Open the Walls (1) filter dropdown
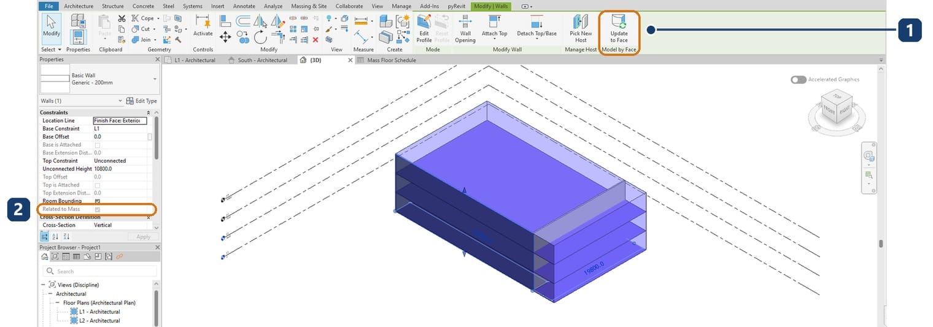The image size is (933, 327). pyautogui.click(x=120, y=101)
